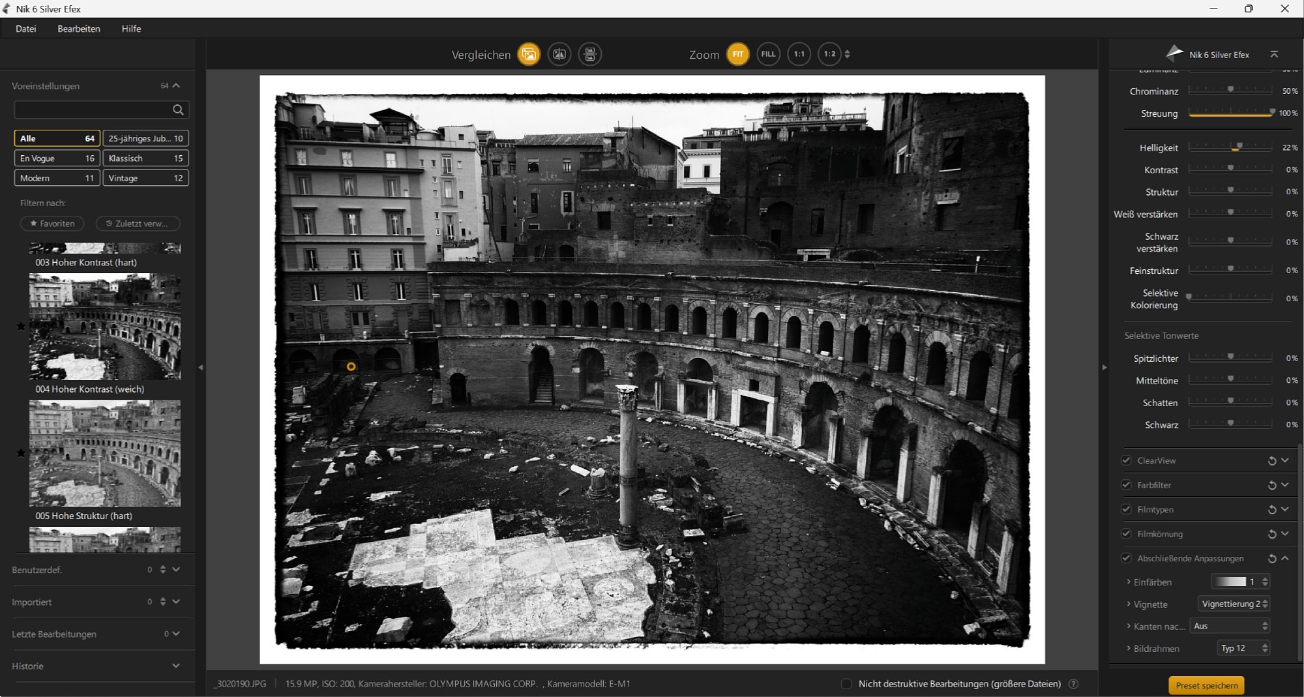This screenshot has width=1304, height=697.
Task: Reset the Filmkörnung section
Action: [1271, 534]
